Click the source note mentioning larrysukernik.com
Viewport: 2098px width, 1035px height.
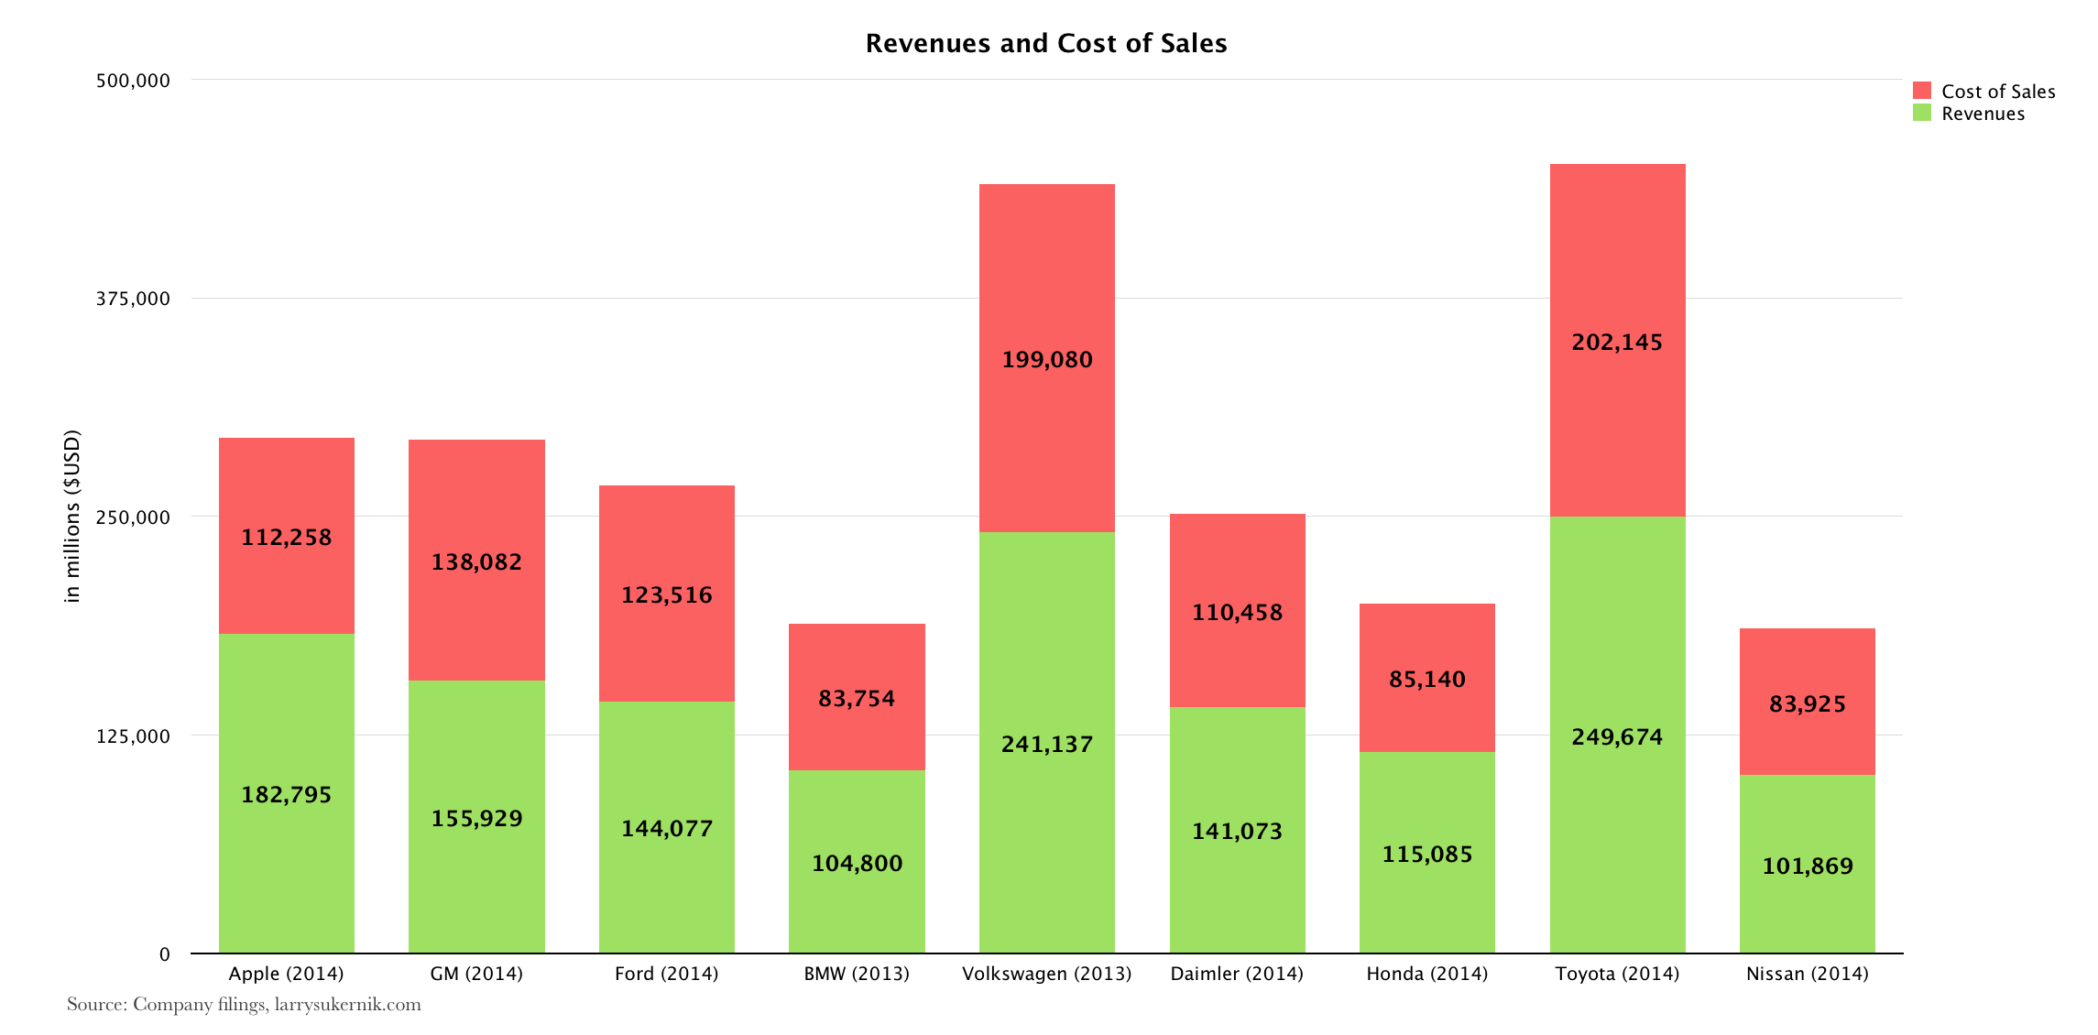244,1005
